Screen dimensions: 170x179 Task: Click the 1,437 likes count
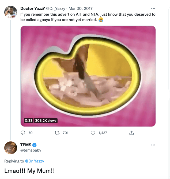coord(103,133)
